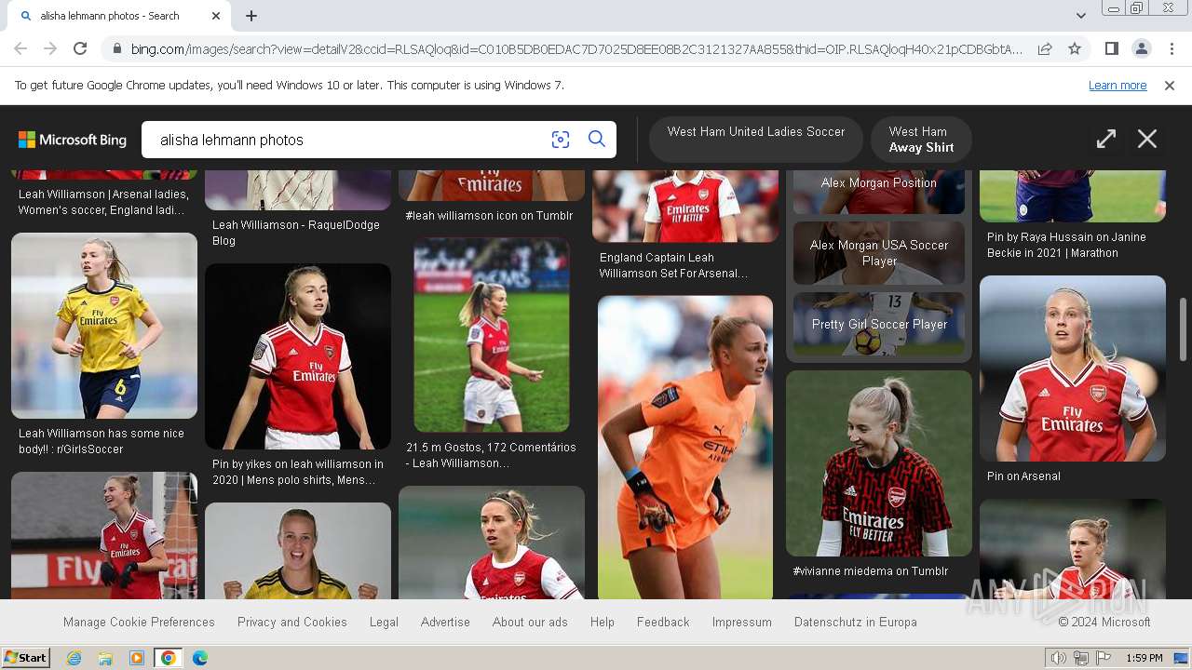This screenshot has height=670, width=1192.
Task: Open network status tray icon
Action: click(x=1080, y=658)
